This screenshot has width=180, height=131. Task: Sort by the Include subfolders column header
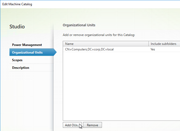(x=164, y=44)
